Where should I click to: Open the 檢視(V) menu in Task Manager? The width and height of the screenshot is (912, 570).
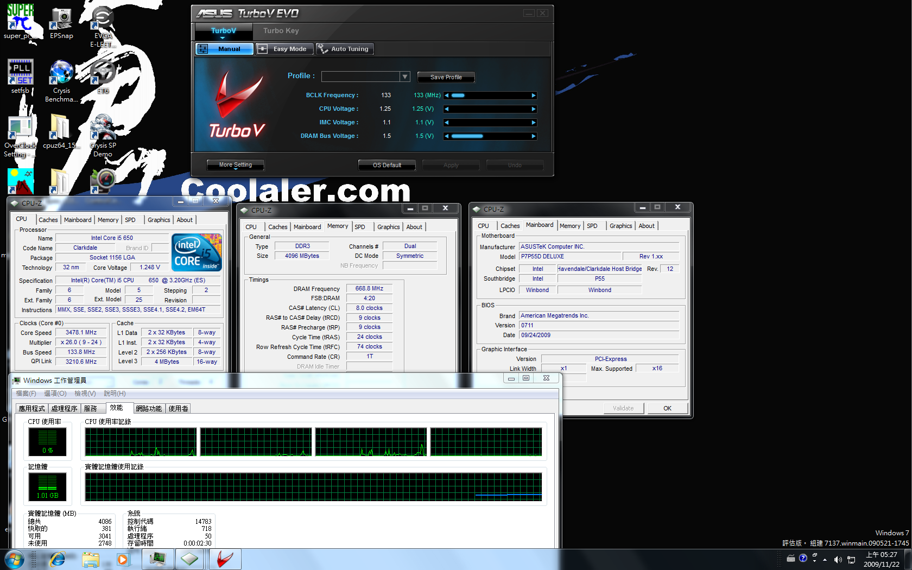[x=85, y=394]
